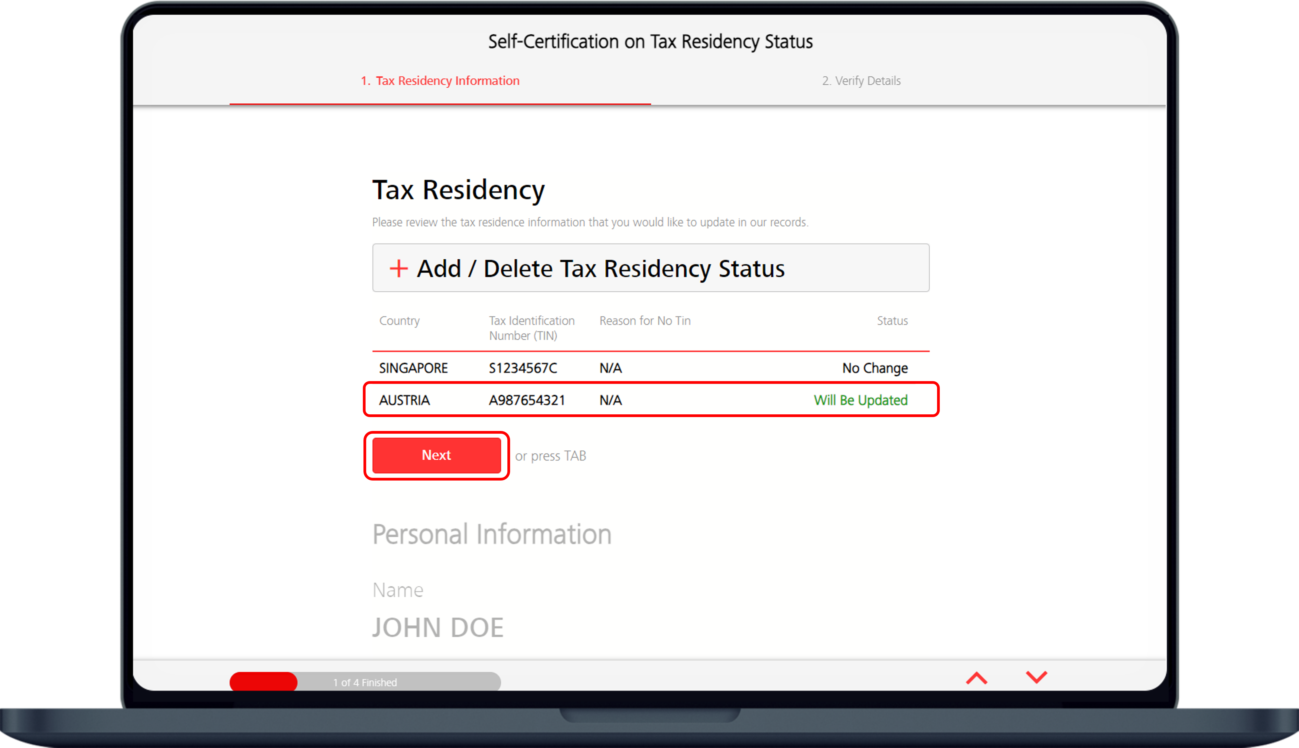The height and width of the screenshot is (748, 1299).
Task: Click the Will Be Updated status
Action: 860,400
